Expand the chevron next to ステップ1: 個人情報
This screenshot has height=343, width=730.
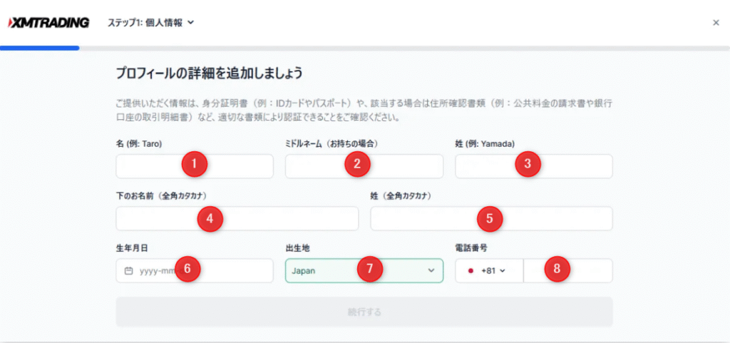tap(191, 23)
